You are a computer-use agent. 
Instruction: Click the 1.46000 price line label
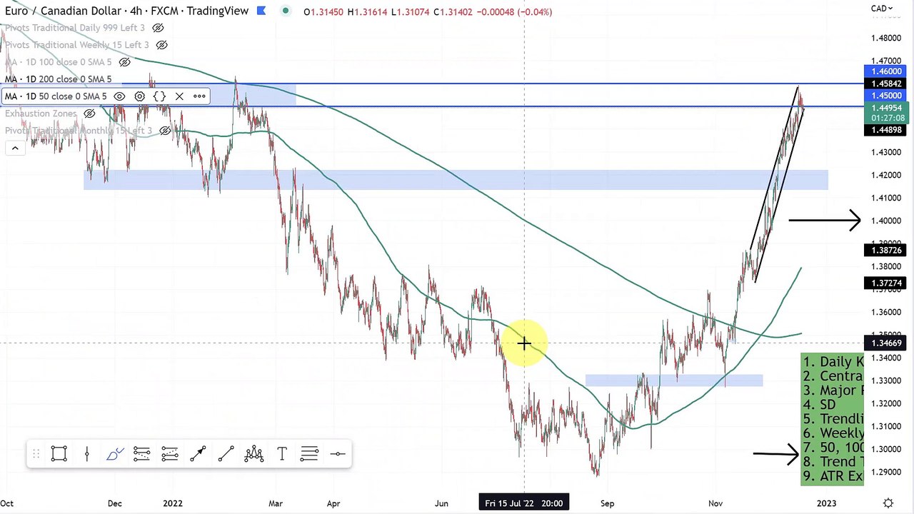(x=885, y=71)
